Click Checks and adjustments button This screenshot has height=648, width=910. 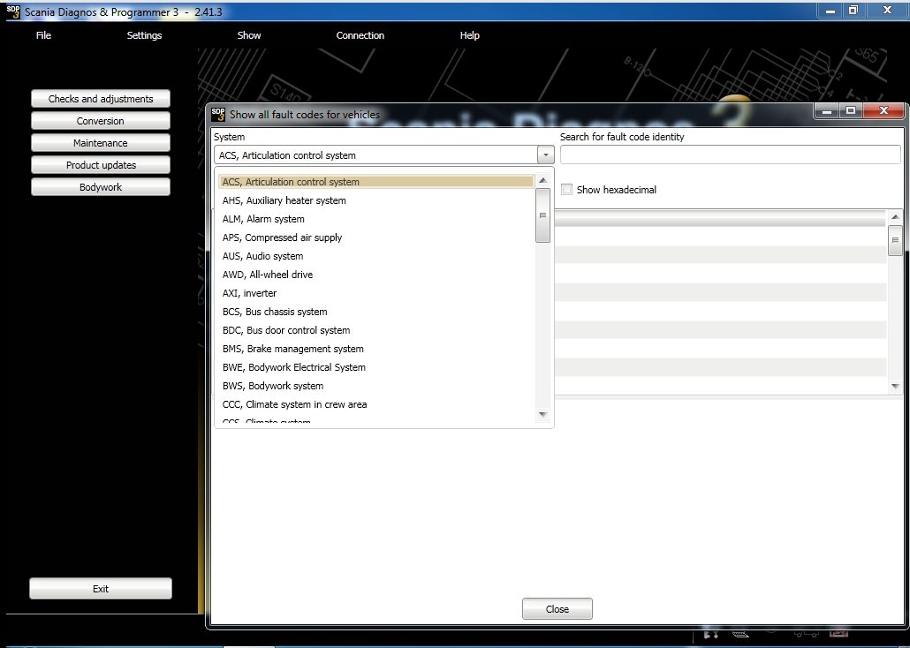(101, 99)
